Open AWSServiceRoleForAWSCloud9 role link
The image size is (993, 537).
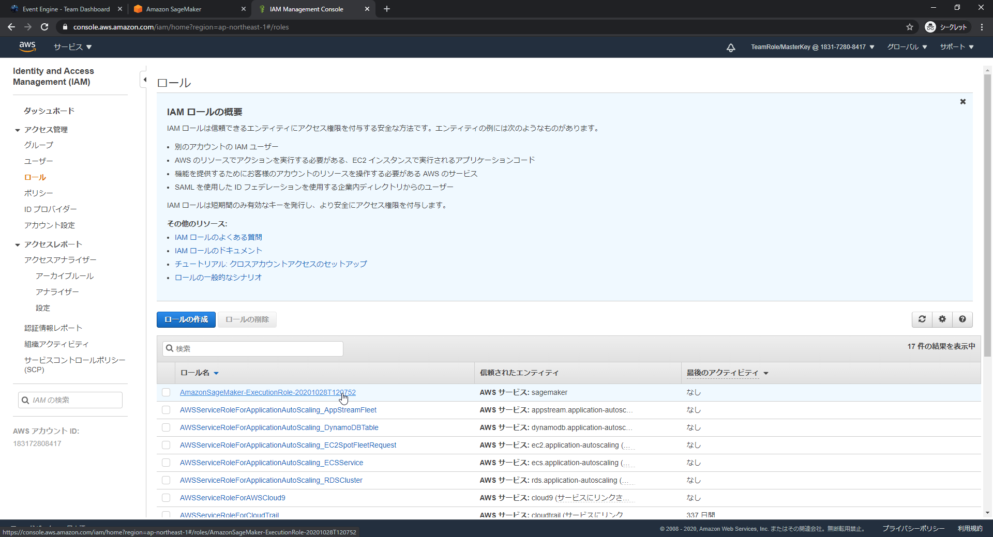(232, 498)
